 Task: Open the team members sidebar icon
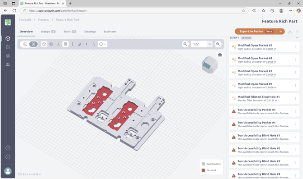[8, 64]
